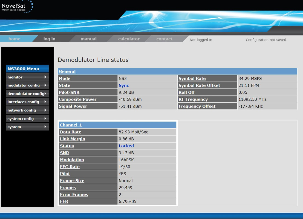
Task: Open the Roll Off link
Action: point(186,92)
